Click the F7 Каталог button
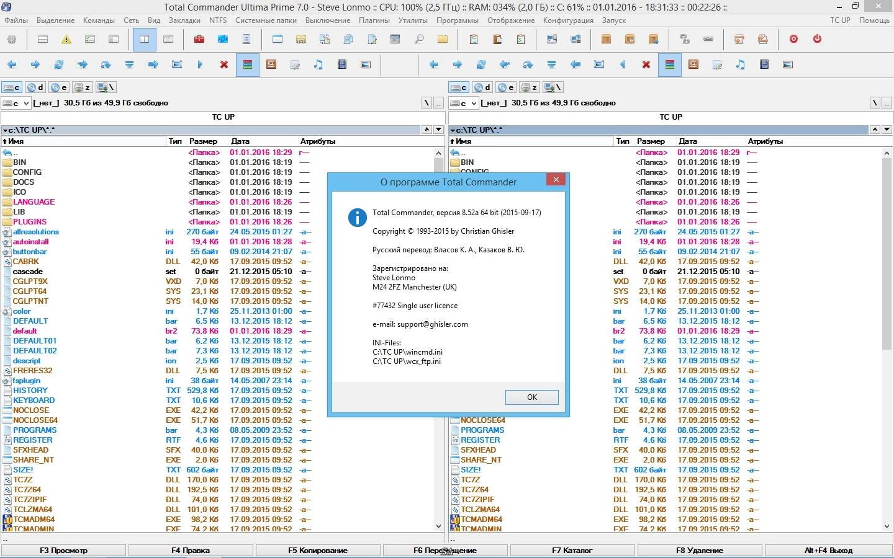The height and width of the screenshot is (558, 894). (572, 550)
